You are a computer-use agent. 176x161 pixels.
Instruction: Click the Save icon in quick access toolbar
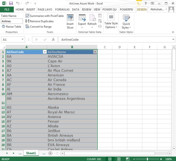(11, 3)
